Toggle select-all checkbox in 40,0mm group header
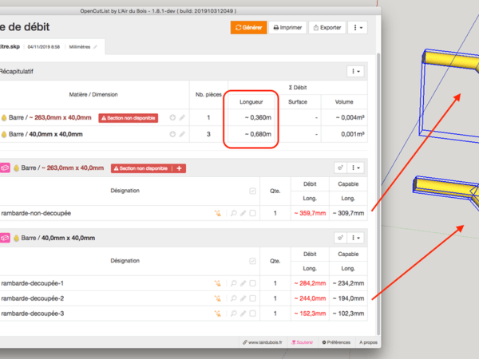The height and width of the screenshot is (359, 479). click(x=253, y=260)
